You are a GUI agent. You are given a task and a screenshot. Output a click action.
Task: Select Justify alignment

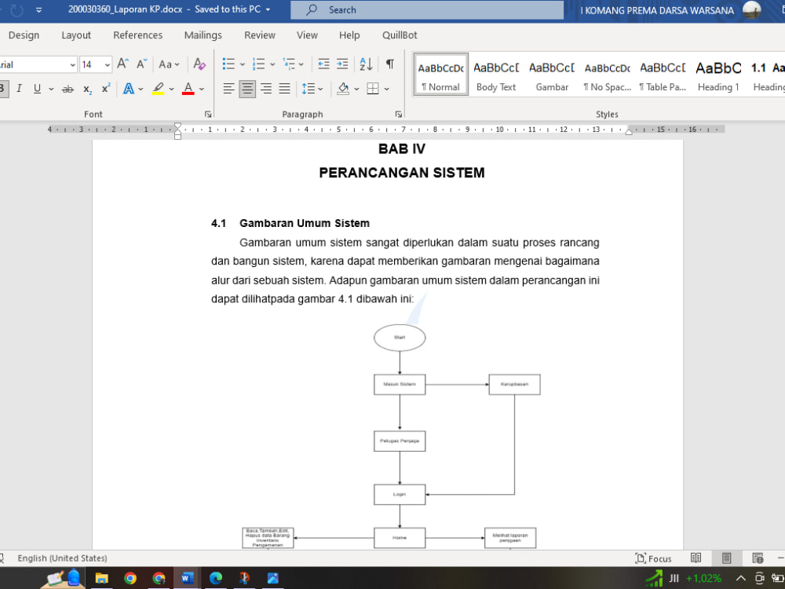284,89
